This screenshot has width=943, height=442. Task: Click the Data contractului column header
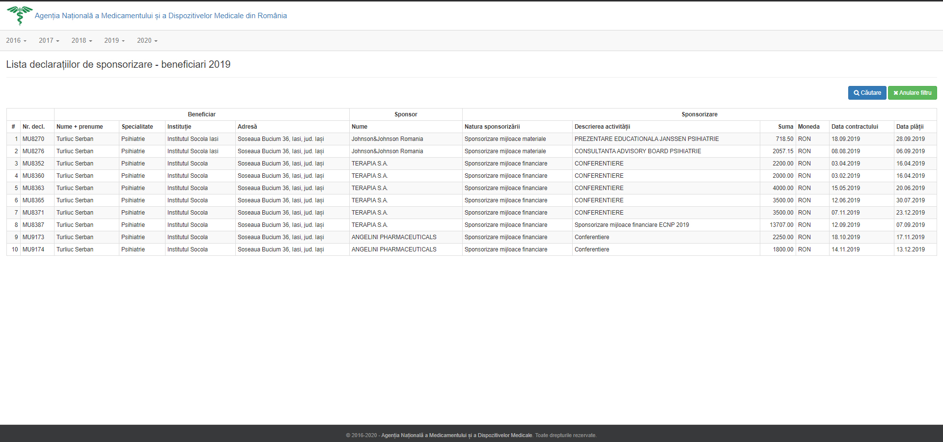855,127
